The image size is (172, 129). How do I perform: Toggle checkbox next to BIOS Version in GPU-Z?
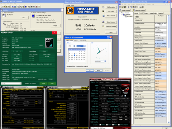point(125,96)
